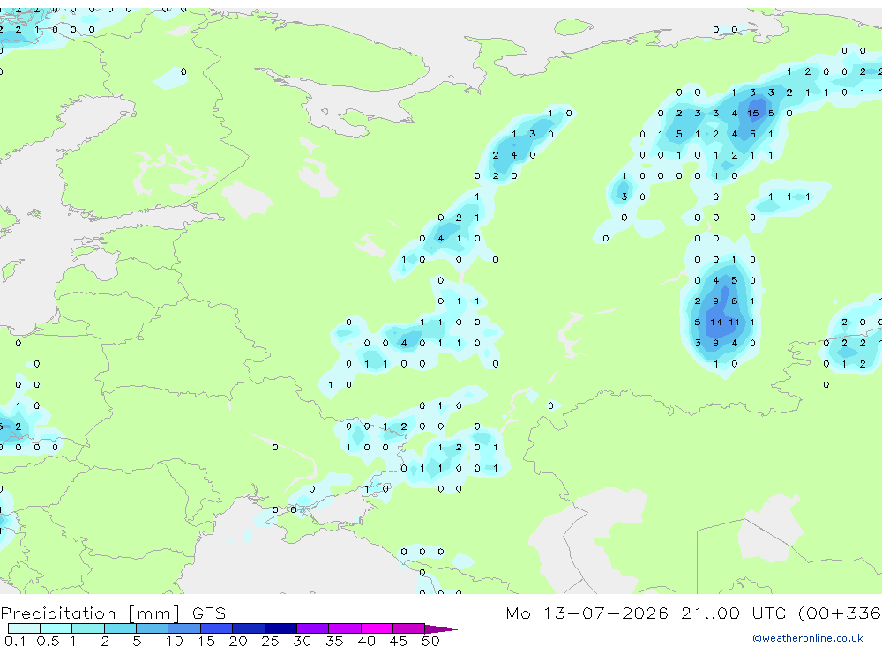Viewport: 882px width, 646px height.
Task: Pick the 5–10 mm legend swatch
Action: pos(153,628)
